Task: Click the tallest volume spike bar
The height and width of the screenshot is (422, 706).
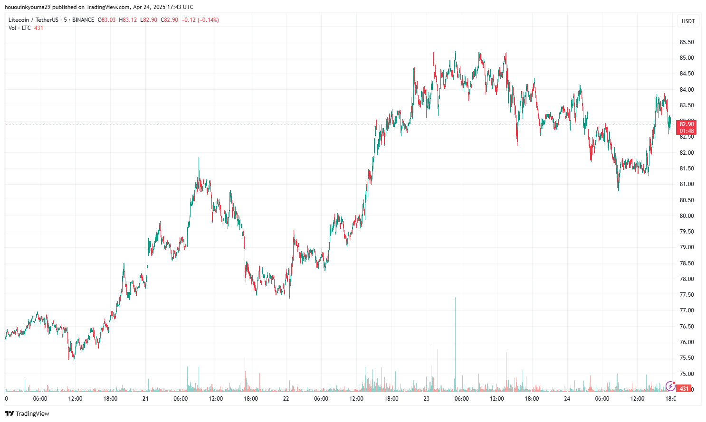Action: pos(455,342)
